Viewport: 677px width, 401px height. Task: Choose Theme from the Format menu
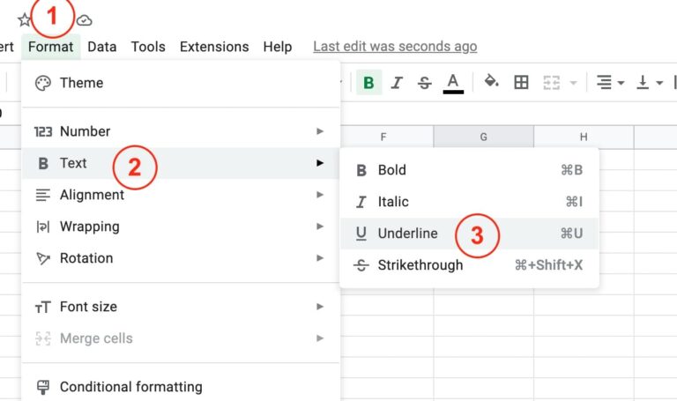click(x=181, y=83)
